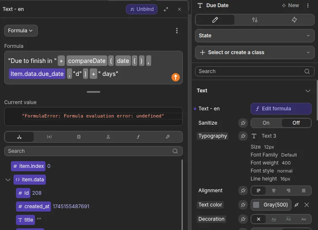This screenshot has width=318, height=230.
Task: Open the Formula type dropdown
Action: [x=21, y=31]
